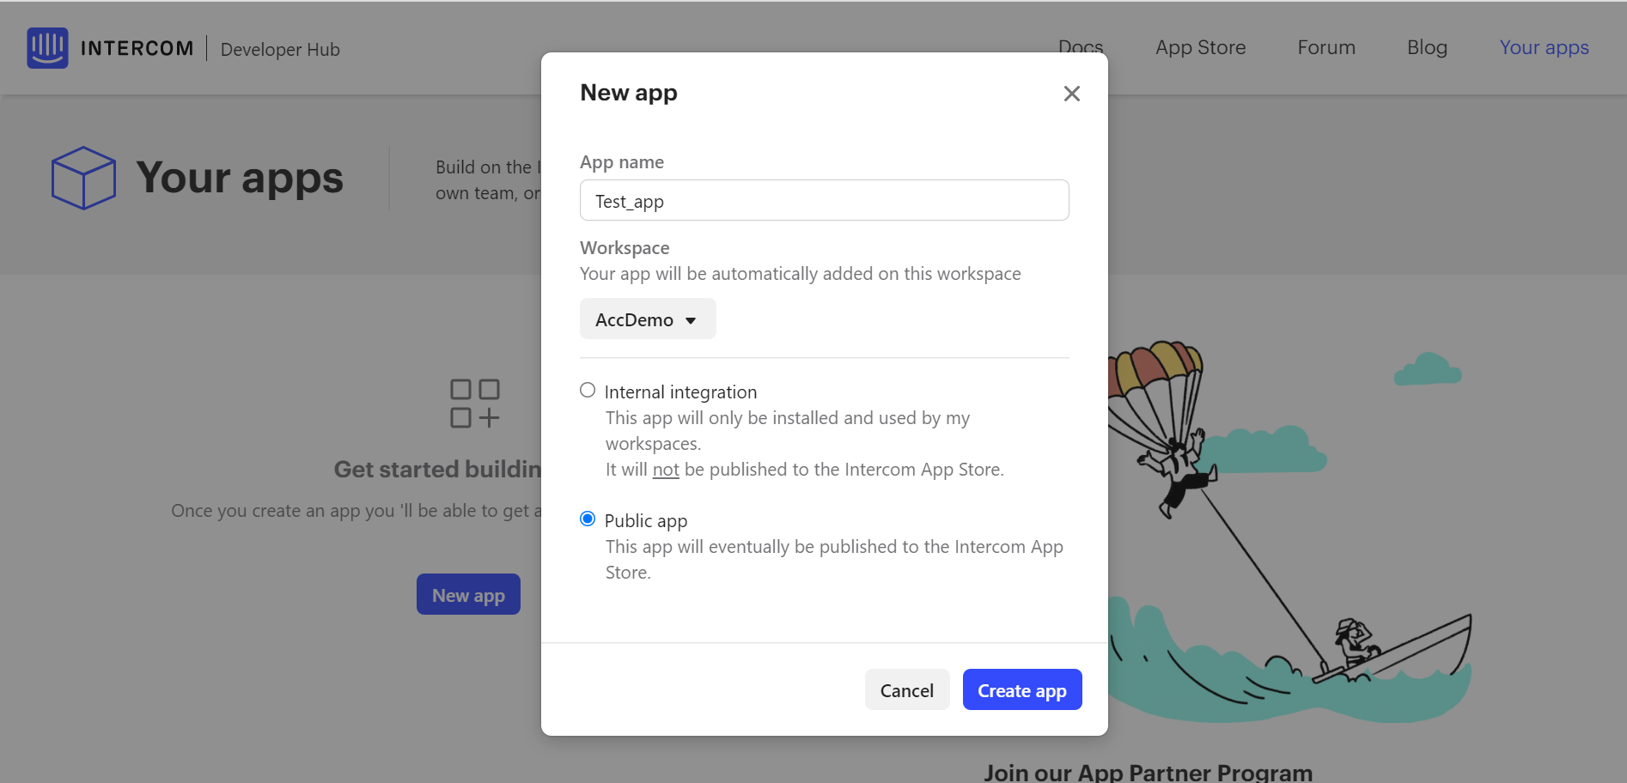Viewport: 1627px width, 783px height.
Task: Click the grid-plus apps icon
Action: point(475,404)
